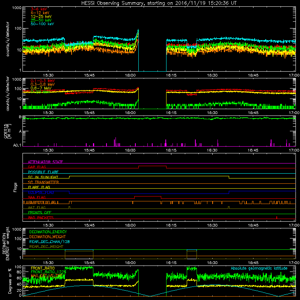300x300 pixels.
Task: Select the ATTENUATOR_STATE flag label
Action: pos(45,162)
